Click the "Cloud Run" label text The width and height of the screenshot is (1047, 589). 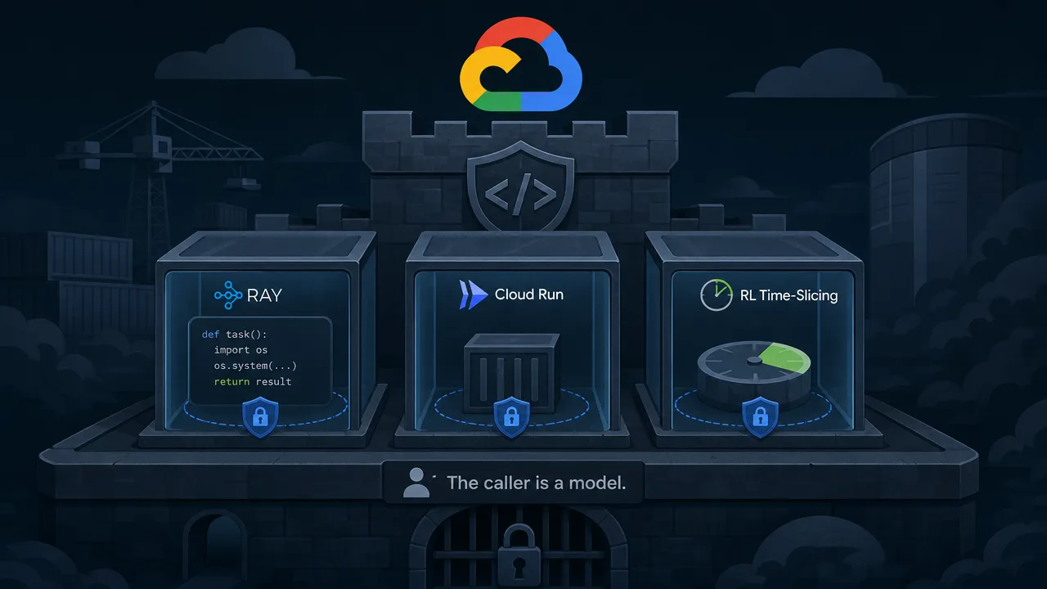528,294
